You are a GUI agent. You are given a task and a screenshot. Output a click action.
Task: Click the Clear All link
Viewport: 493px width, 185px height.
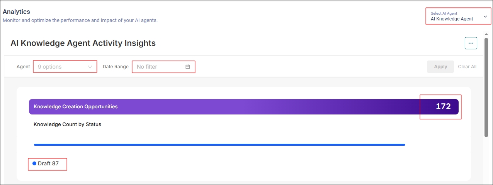coord(467,67)
